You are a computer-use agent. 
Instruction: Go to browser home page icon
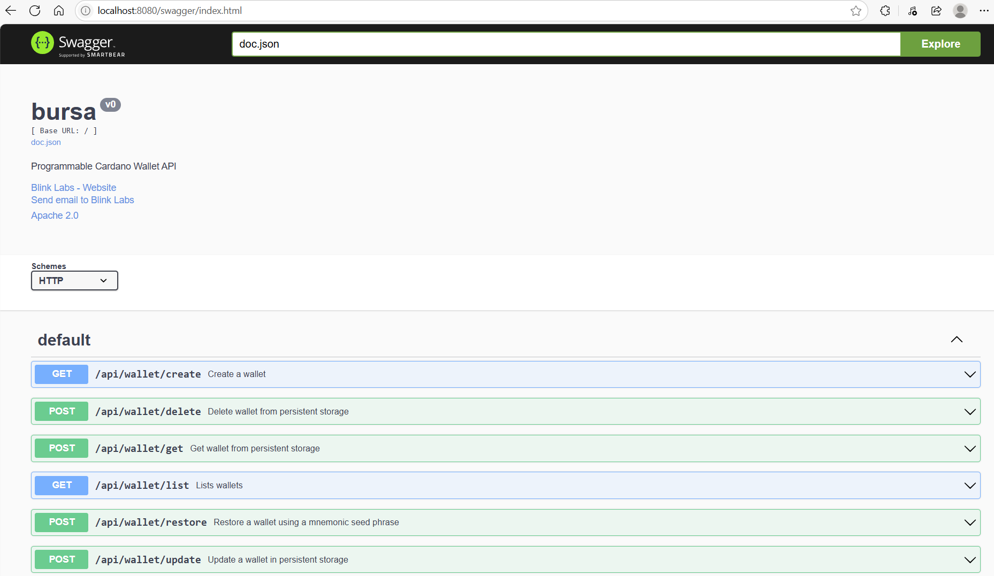click(x=59, y=11)
